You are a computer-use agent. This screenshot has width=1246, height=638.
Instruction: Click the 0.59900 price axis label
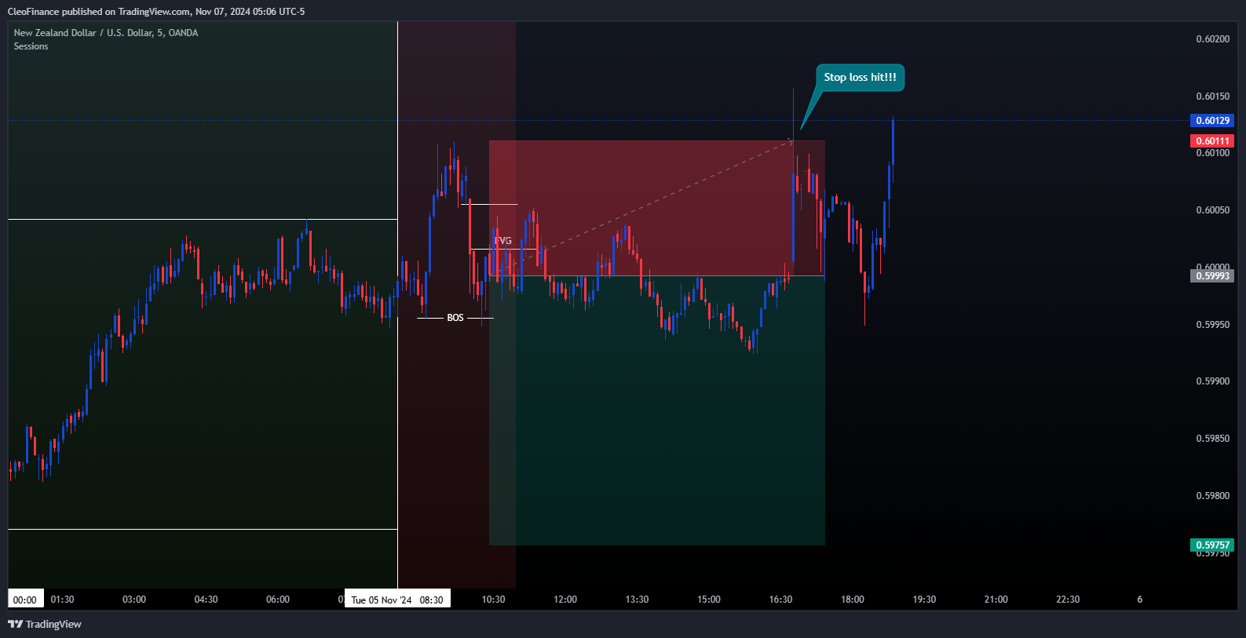1212,381
